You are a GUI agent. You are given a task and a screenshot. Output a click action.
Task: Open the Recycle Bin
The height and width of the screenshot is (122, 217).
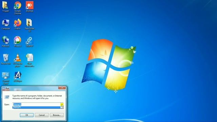tap(6, 59)
